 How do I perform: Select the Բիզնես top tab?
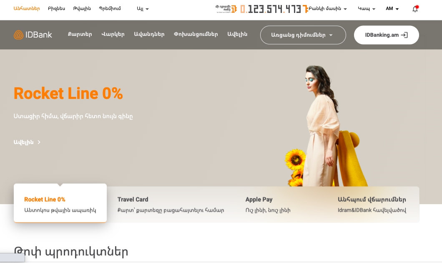coord(56,8)
